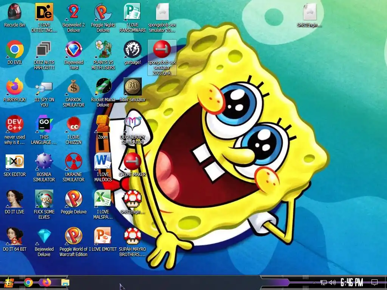
Task: Select the PLANTS VS METH USERS icon
Action: (x=103, y=49)
